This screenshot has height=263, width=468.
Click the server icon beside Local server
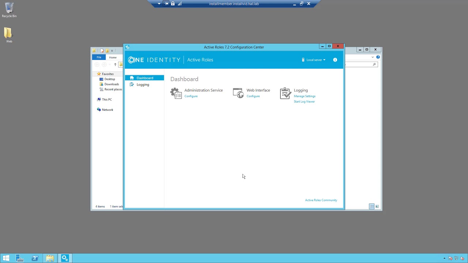tap(303, 60)
